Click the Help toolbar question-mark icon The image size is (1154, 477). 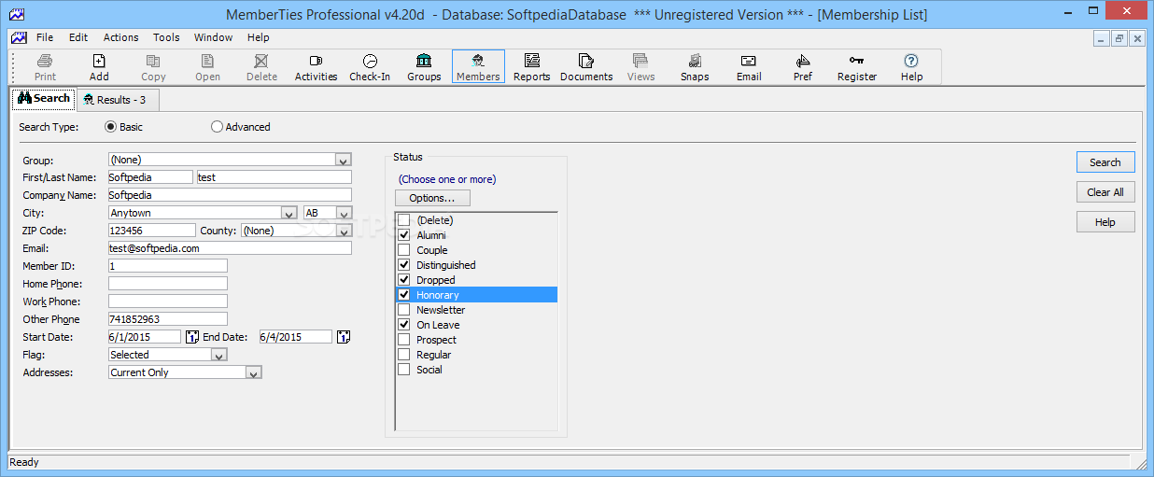coord(911,67)
